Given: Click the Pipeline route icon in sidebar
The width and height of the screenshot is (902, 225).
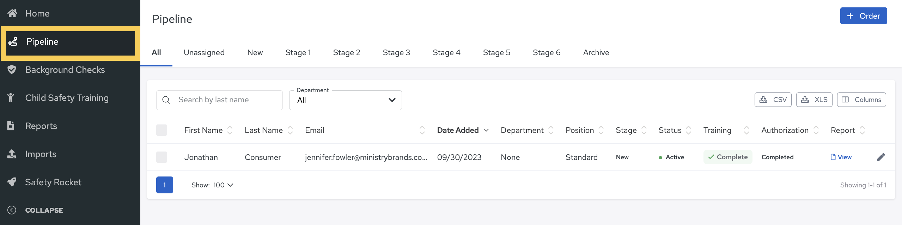Looking at the screenshot, I should (x=13, y=41).
